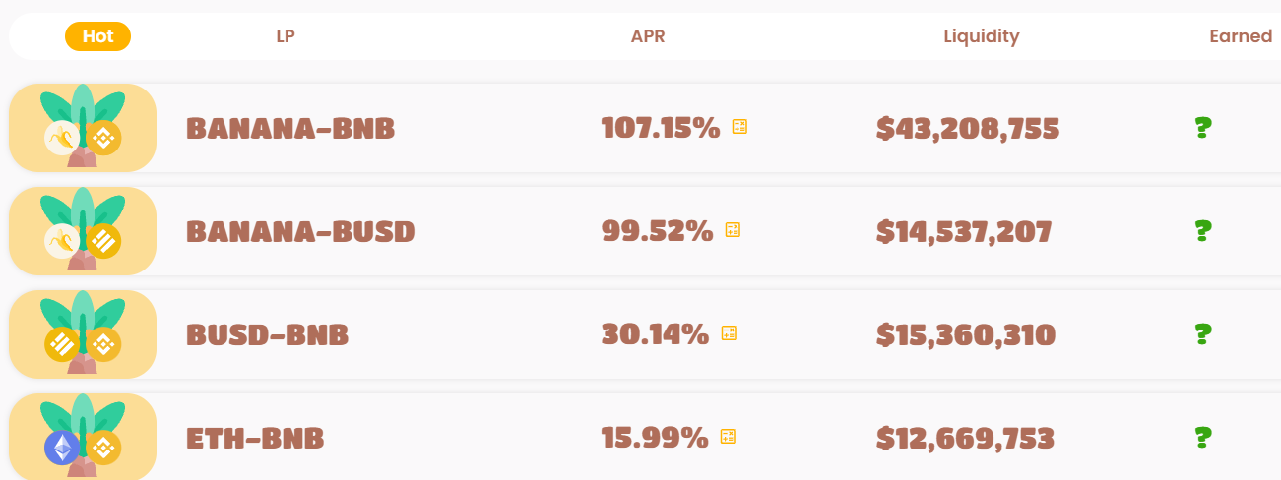Expand the ETH-BNB farm row
1281x480 pixels.
[645, 437]
